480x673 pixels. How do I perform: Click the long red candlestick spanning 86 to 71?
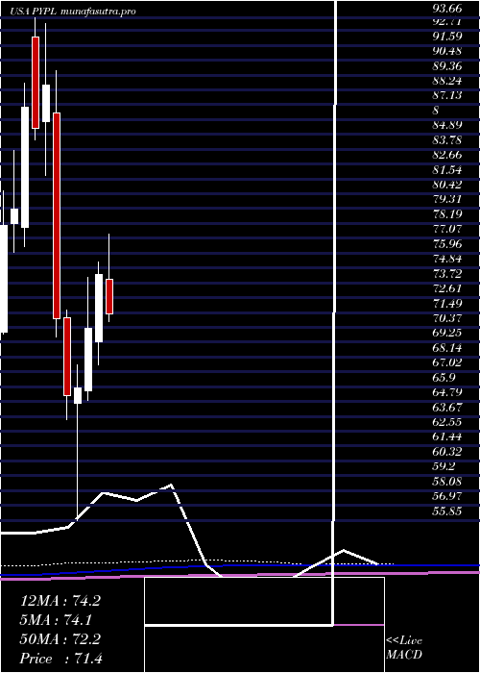click(57, 216)
